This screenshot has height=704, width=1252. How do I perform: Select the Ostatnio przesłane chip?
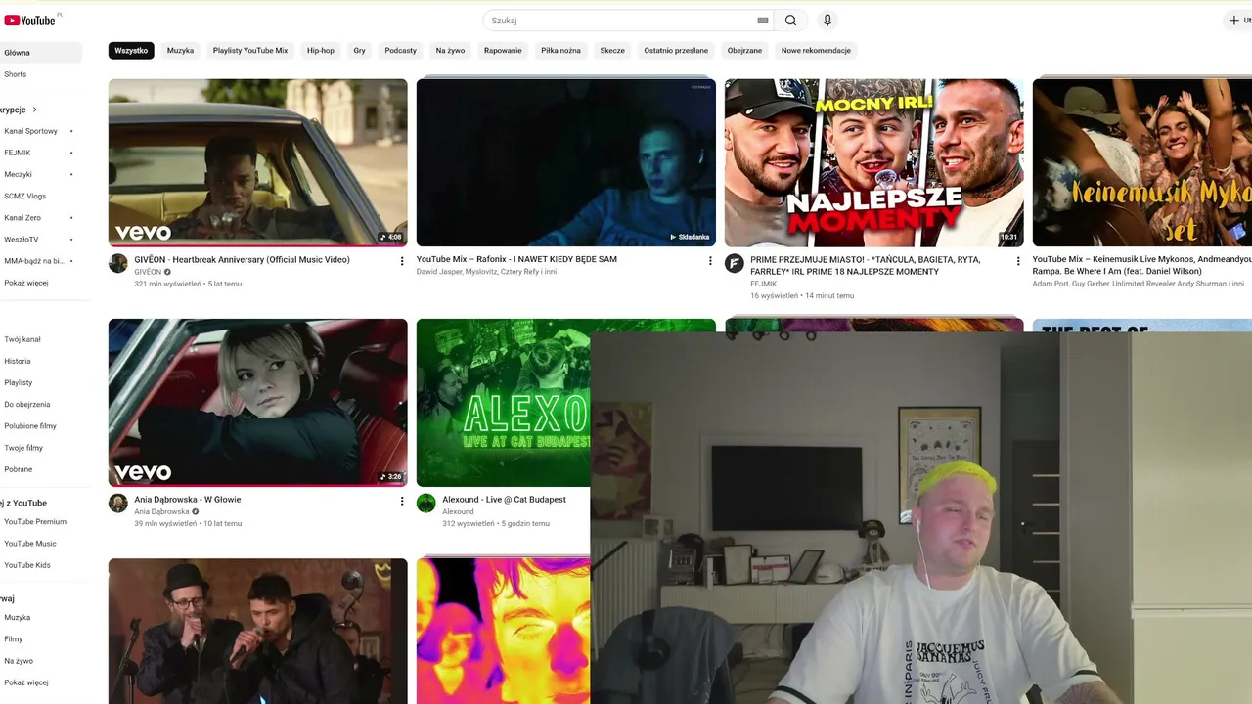click(676, 51)
